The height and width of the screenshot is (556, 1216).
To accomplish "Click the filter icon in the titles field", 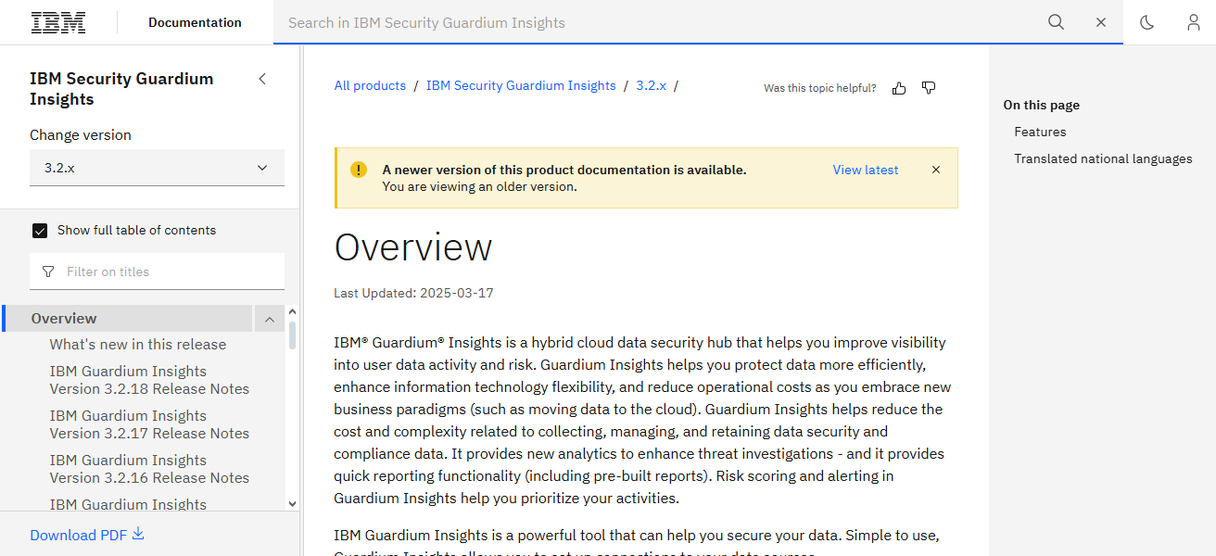I will 47,271.
